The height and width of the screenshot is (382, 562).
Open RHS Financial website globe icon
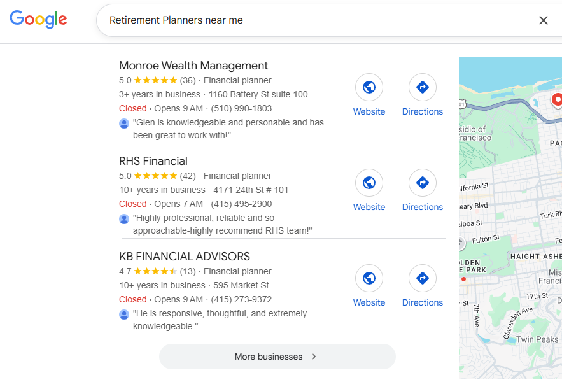coord(369,183)
